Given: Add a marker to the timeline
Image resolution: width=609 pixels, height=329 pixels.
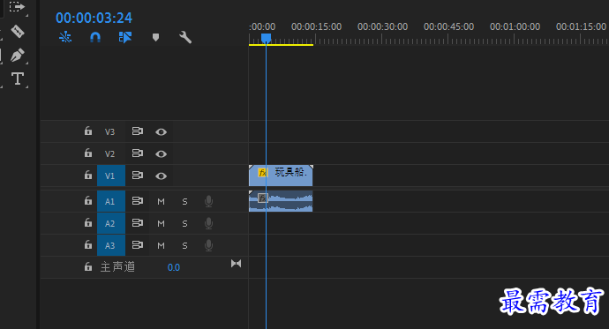Looking at the screenshot, I should click(x=155, y=37).
